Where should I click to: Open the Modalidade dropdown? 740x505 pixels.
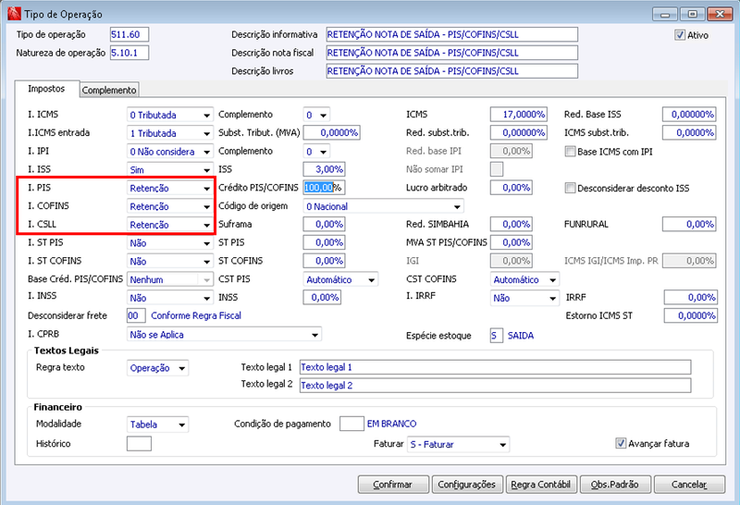[157, 425]
